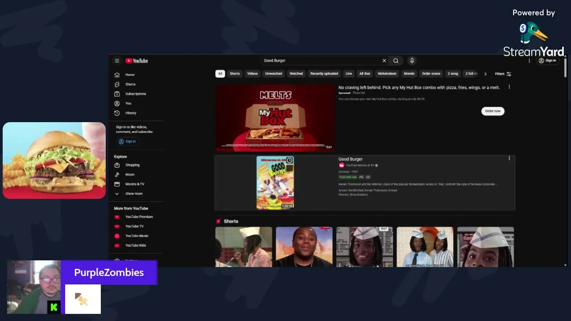The height and width of the screenshot is (321, 571).
Task: Click the Kick logo on webcam
Action: pyautogui.click(x=54, y=307)
